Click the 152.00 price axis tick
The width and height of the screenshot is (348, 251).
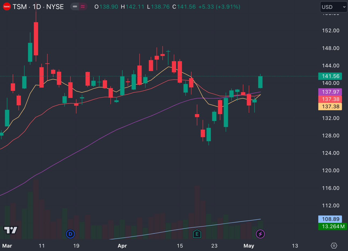331,30
